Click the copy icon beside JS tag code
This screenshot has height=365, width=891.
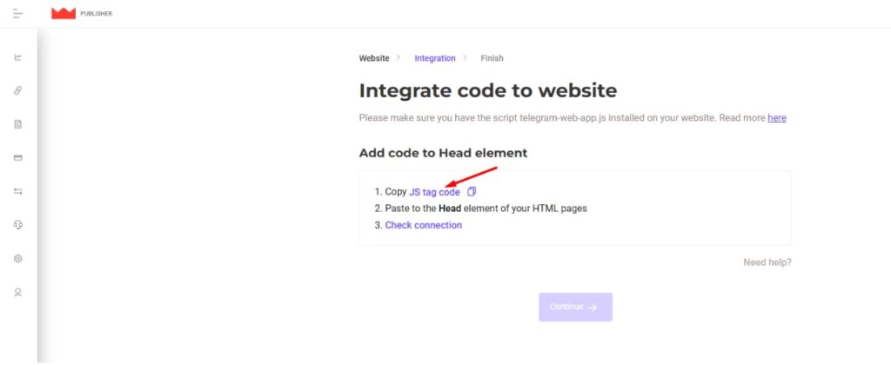click(471, 192)
